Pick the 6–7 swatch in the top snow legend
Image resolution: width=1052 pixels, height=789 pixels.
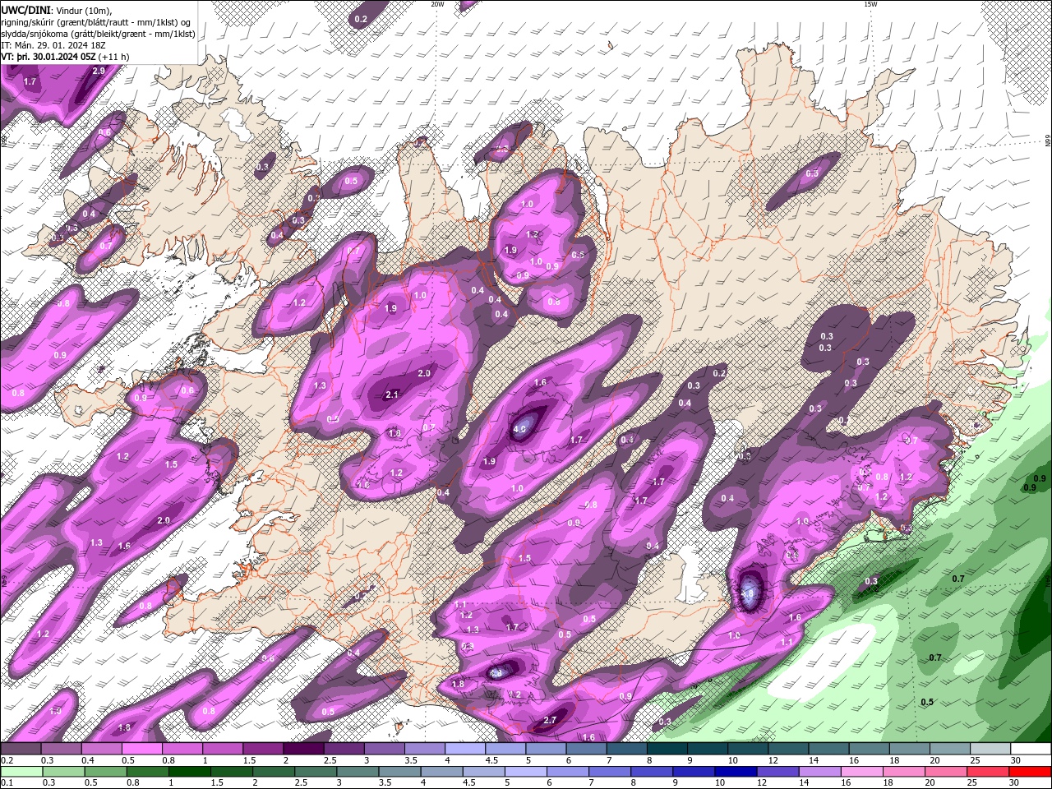[586, 749]
